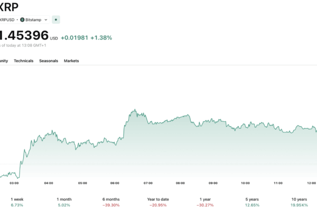The width and height of the screenshot is (317, 211).
Task: Switch chart to Year to date
Action: [158, 202]
